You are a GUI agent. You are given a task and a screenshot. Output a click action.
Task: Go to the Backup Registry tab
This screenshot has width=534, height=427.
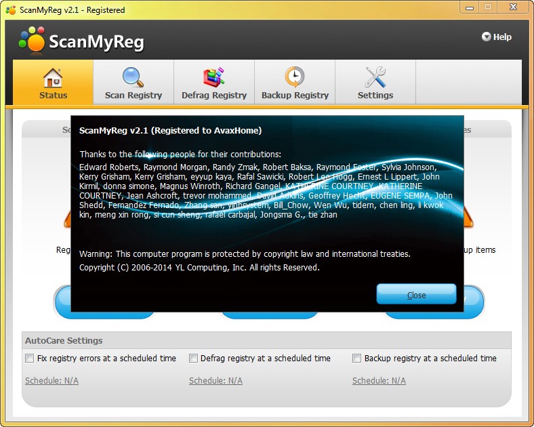tap(295, 83)
